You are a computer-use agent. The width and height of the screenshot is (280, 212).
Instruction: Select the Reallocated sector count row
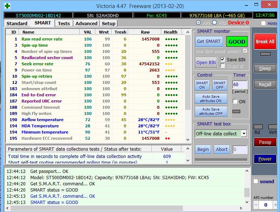tap(95, 58)
